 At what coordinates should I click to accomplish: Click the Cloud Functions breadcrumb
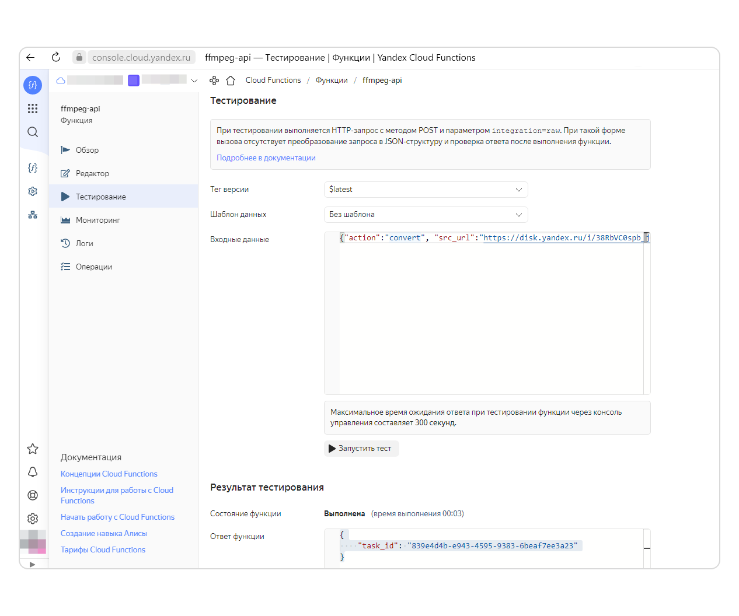(273, 80)
